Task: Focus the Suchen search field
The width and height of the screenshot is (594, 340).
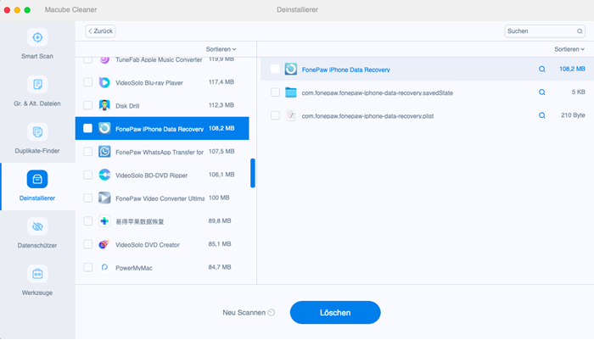Action: pyautogui.click(x=545, y=31)
